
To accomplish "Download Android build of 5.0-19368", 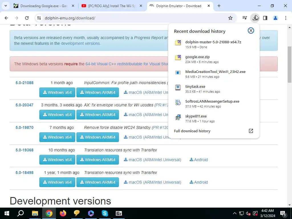I will (198, 160).
